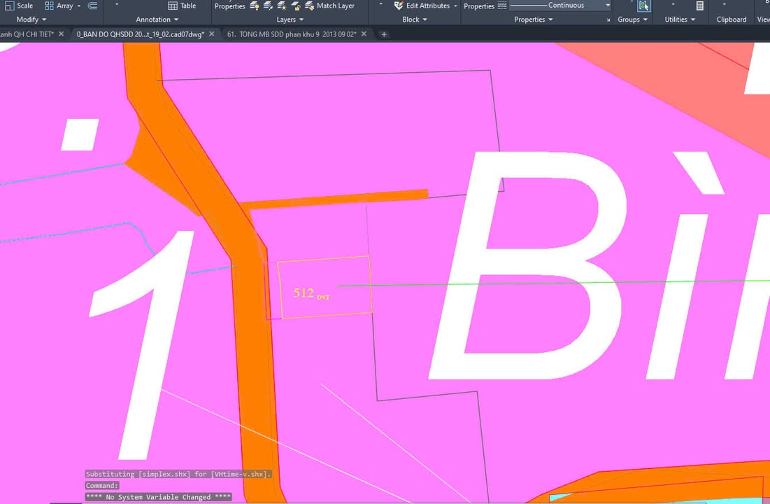Click the Match Layer button

pyautogui.click(x=329, y=6)
